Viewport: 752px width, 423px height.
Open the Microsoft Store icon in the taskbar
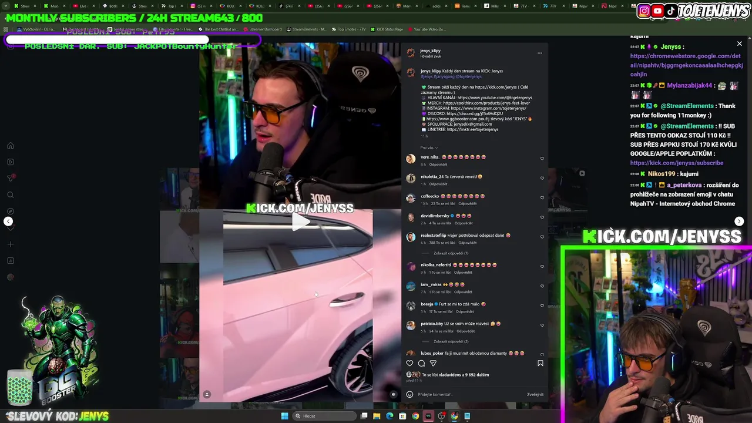click(402, 416)
